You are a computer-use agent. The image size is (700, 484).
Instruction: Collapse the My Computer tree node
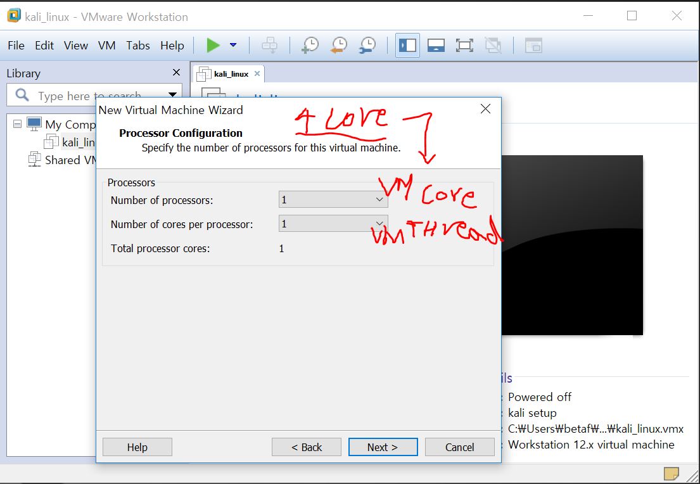tap(17, 124)
